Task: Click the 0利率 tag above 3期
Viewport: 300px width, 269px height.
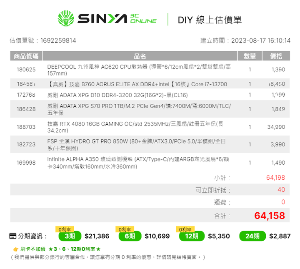Action: point(65,229)
